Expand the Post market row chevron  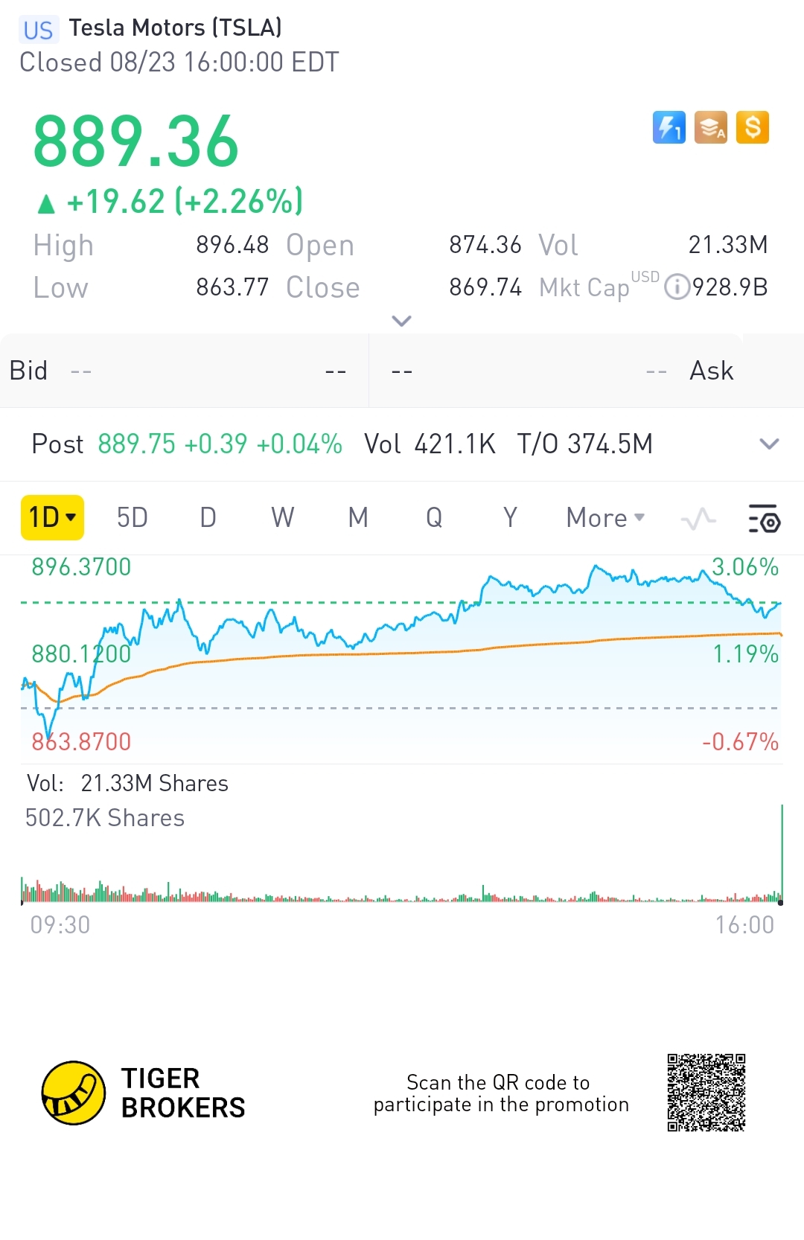(768, 444)
